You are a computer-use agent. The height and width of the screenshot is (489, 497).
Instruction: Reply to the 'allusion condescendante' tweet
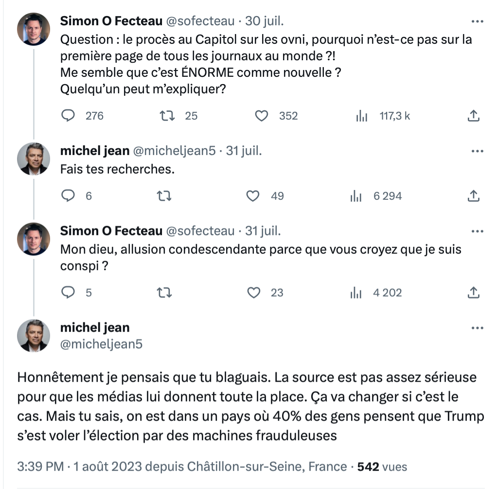click(68, 292)
